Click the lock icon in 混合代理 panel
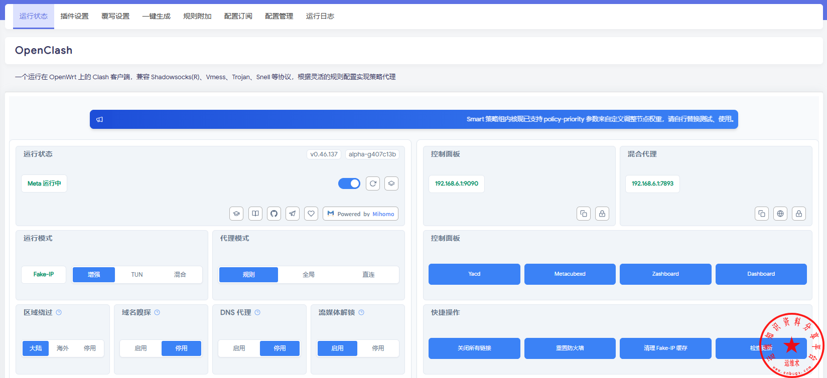The height and width of the screenshot is (378, 827). click(799, 214)
